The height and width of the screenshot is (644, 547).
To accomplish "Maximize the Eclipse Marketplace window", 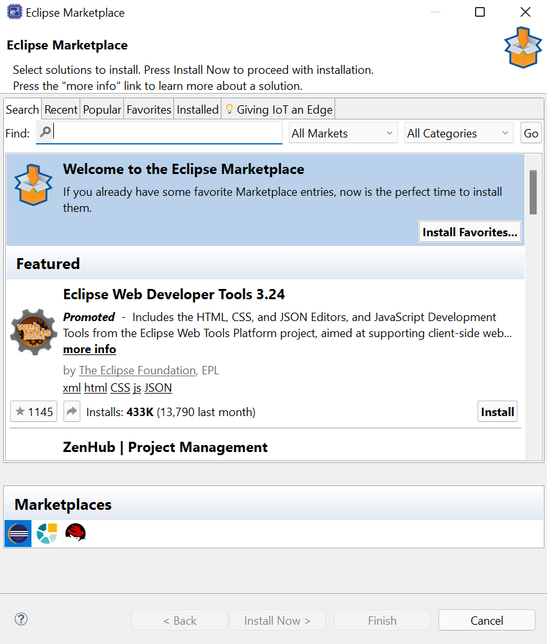I will tap(480, 12).
